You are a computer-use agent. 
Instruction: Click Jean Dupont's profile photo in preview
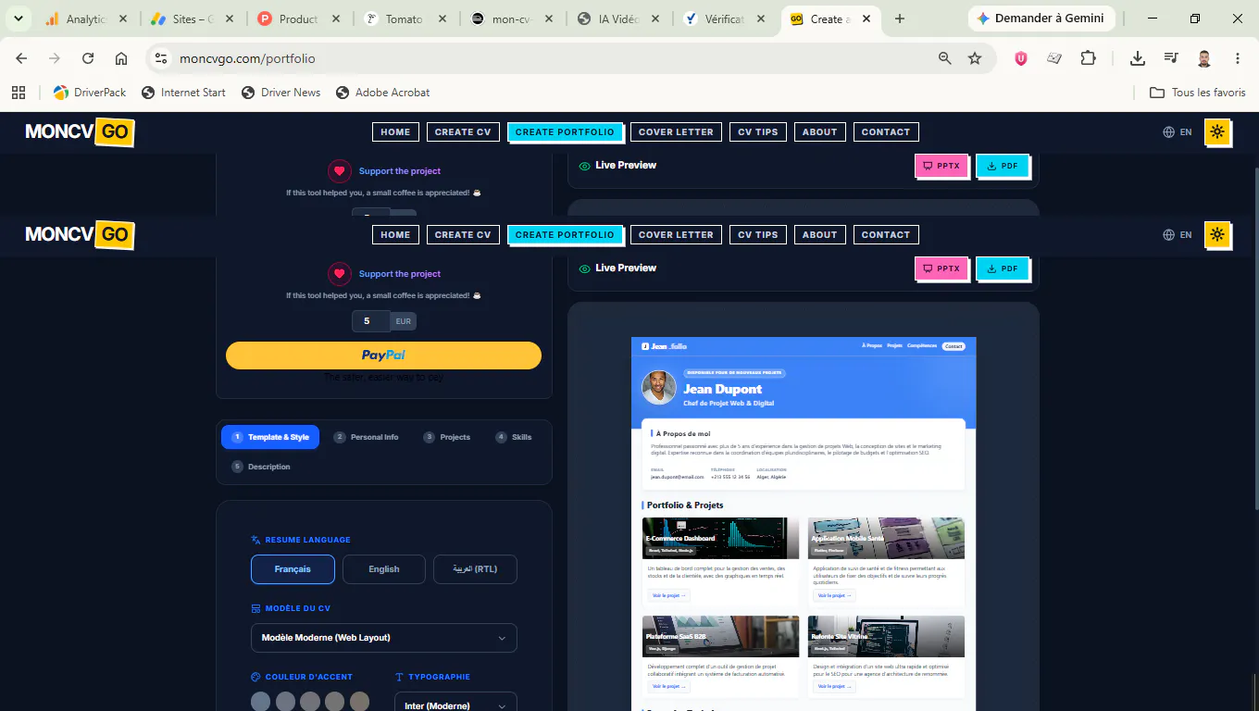tap(659, 388)
